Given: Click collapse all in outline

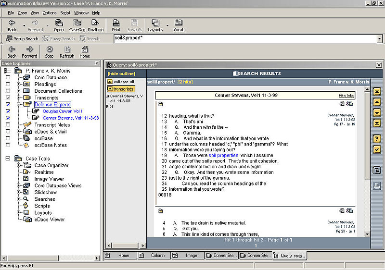Looking at the screenshot, I should point(121,82).
